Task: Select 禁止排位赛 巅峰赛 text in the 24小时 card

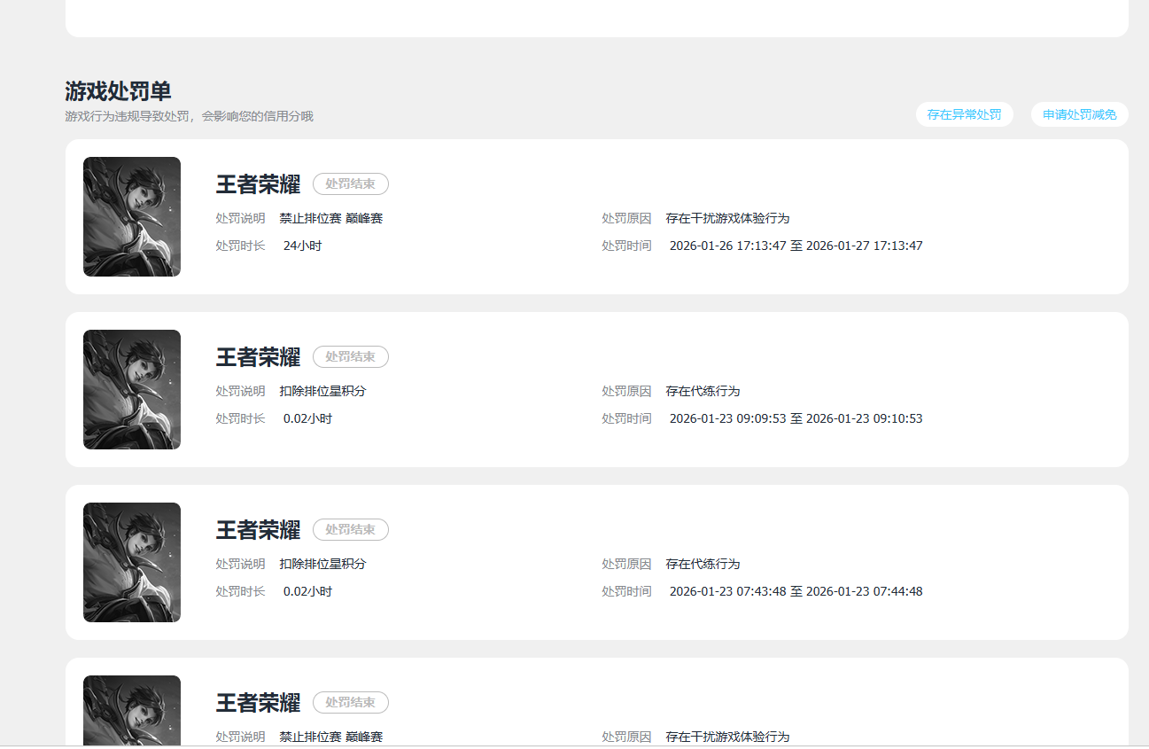Action: coord(331,218)
